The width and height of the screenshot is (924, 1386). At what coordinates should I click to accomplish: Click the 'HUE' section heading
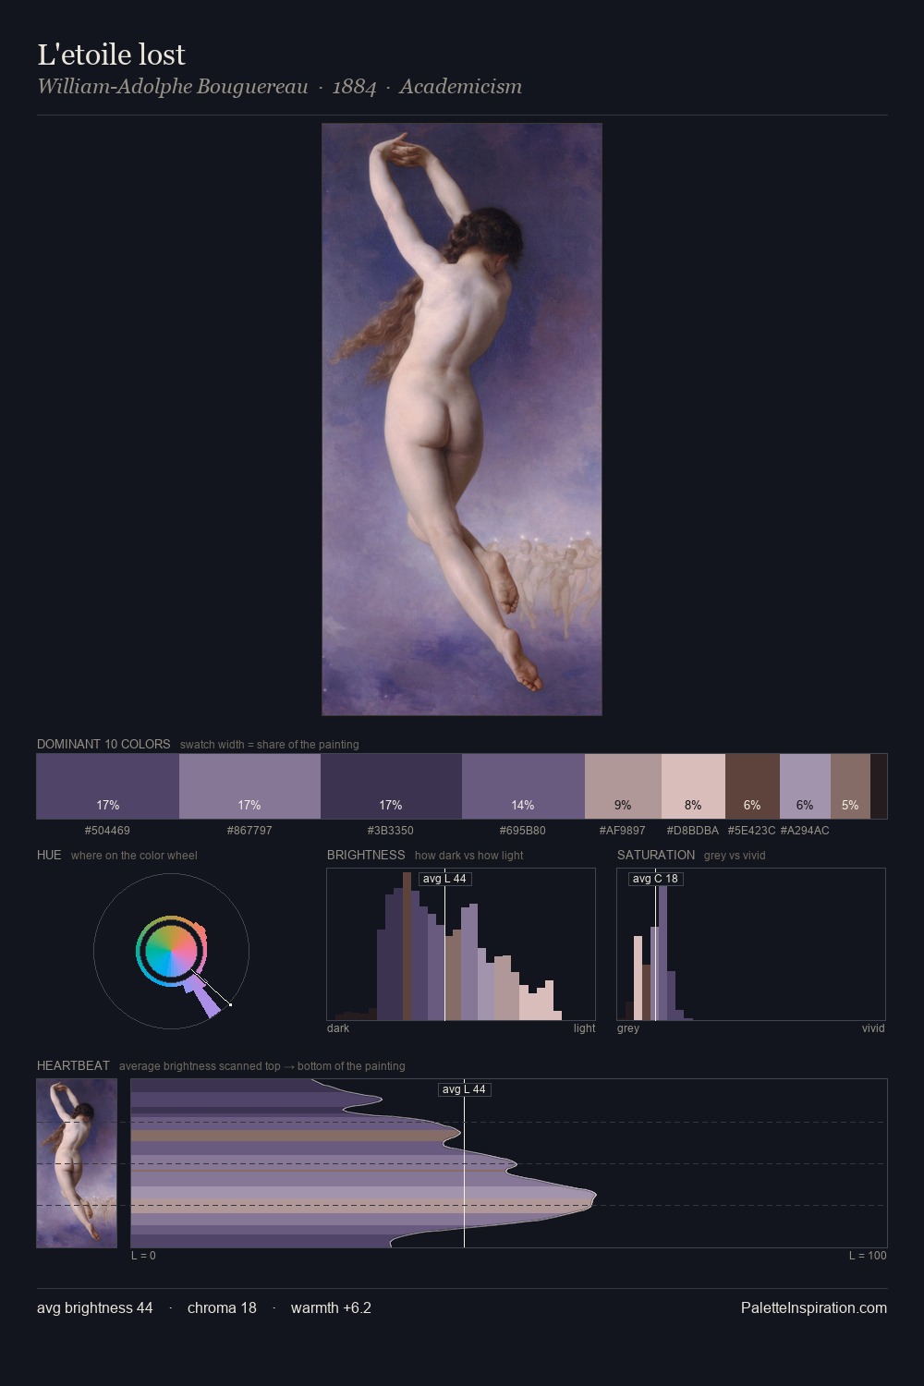coord(49,855)
